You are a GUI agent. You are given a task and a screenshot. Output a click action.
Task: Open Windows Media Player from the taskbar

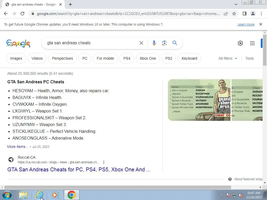click(55, 195)
